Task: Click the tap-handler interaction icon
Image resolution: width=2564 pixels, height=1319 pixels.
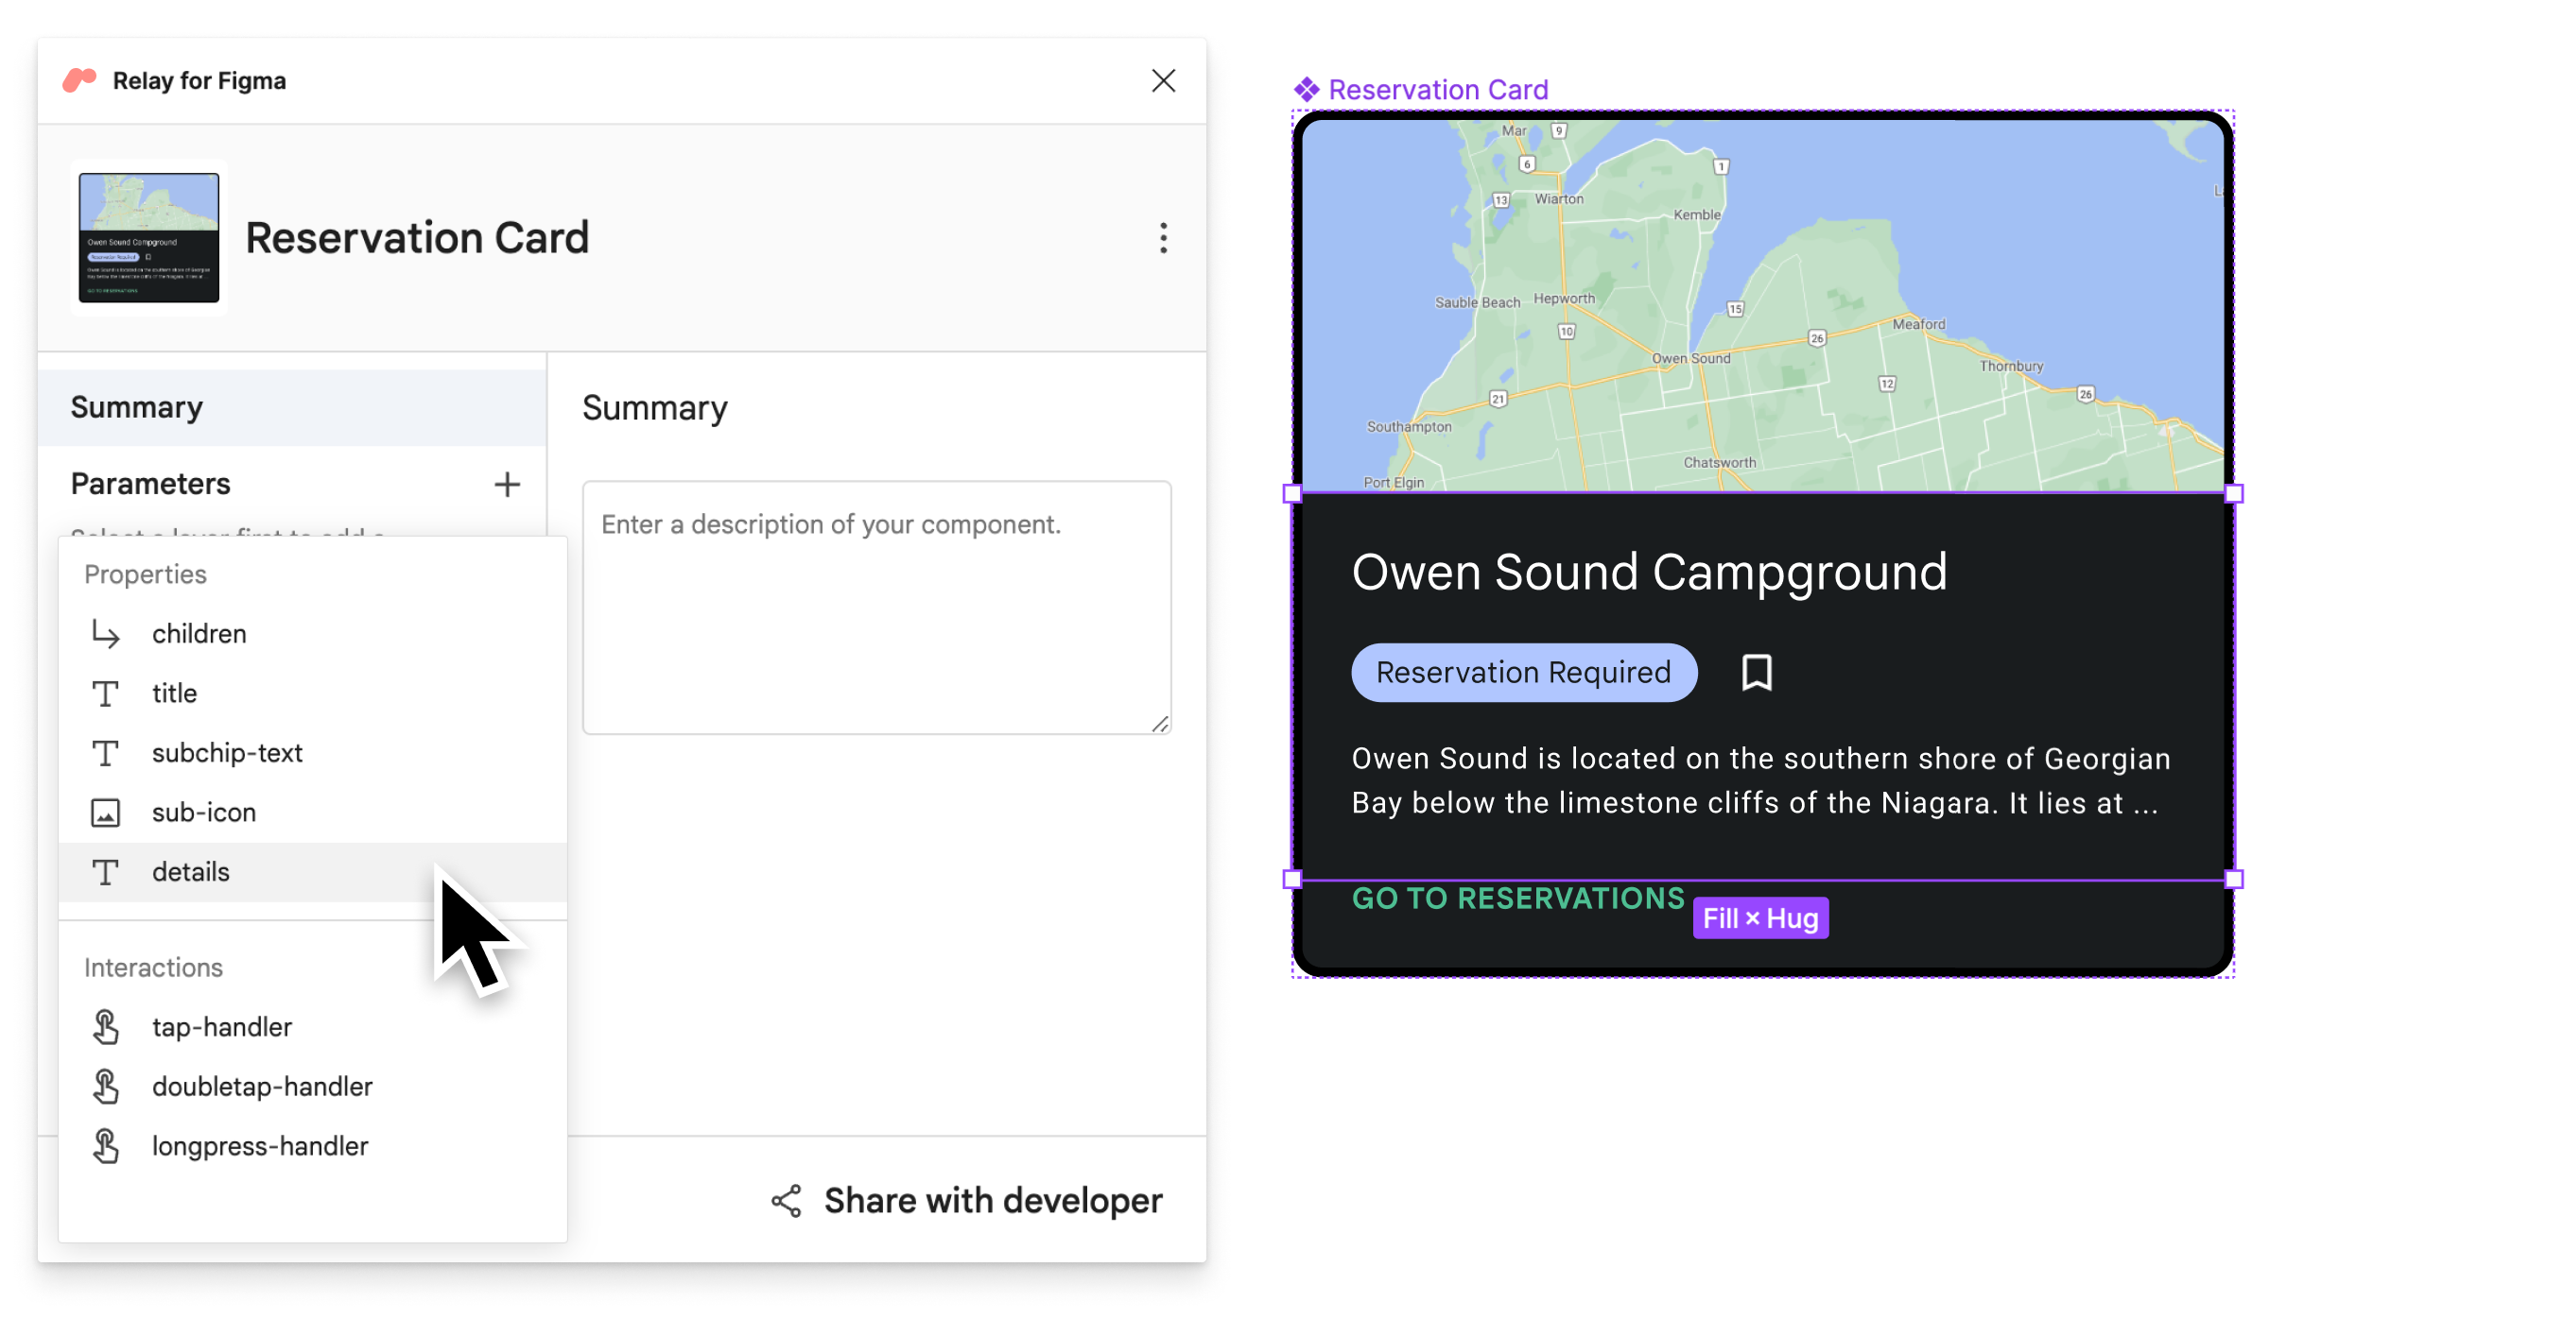Action: click(x=108, y=1024)
